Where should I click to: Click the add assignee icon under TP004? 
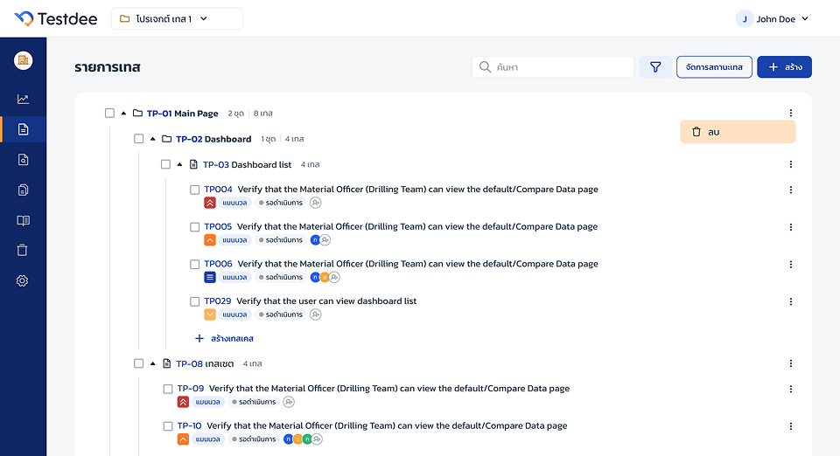coord(316,203)
